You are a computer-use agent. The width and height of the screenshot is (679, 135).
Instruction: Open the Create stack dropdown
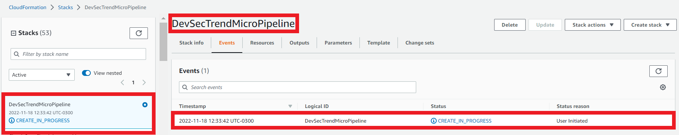(650, 25)
